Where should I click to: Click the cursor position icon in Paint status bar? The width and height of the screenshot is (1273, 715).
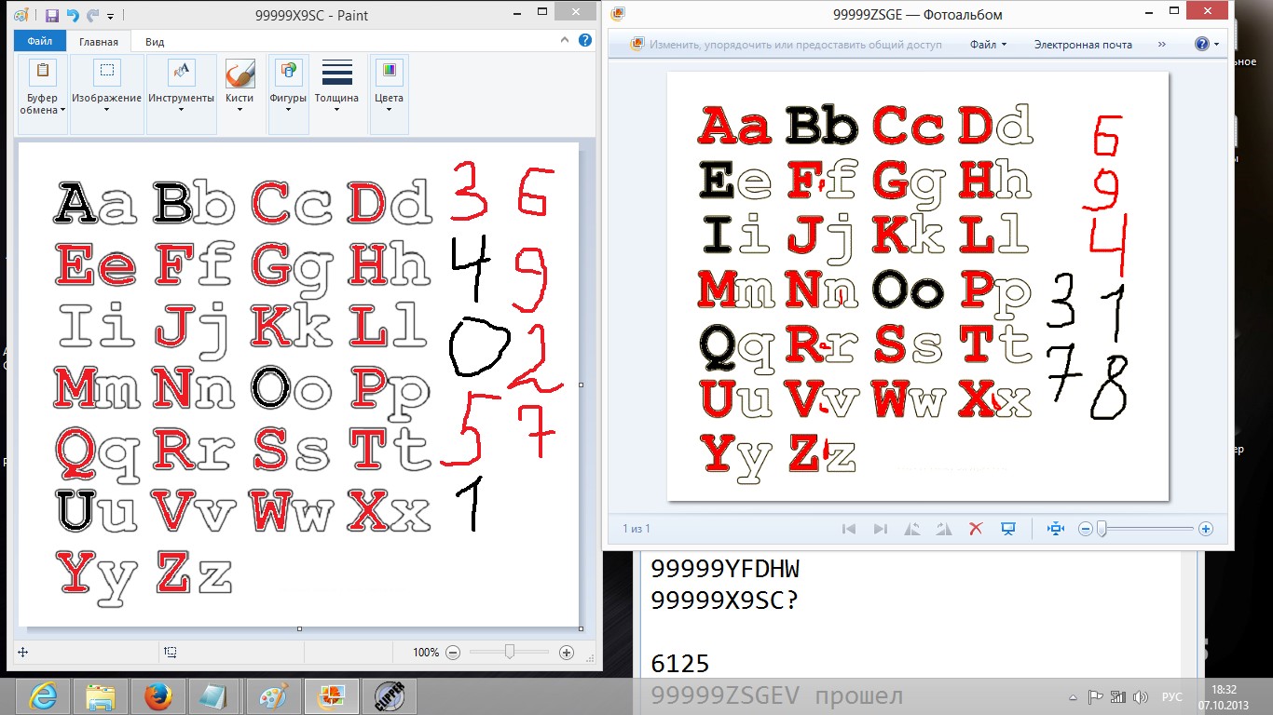coord(22,653)
